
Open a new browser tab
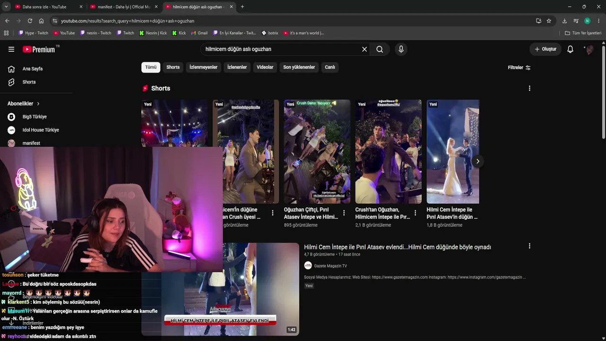(x=242, y=7)
